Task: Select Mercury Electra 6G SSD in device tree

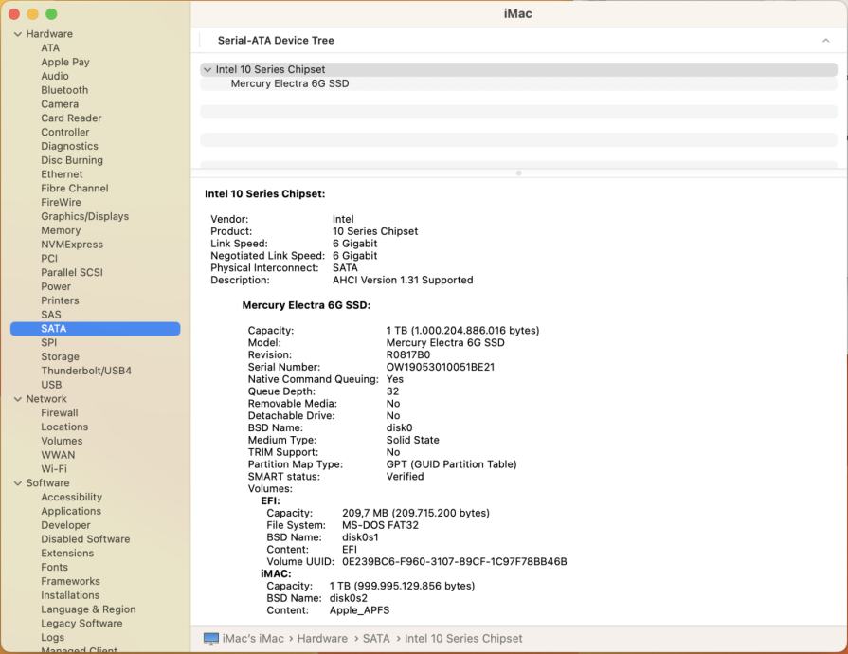Action: tap(289, 83)
